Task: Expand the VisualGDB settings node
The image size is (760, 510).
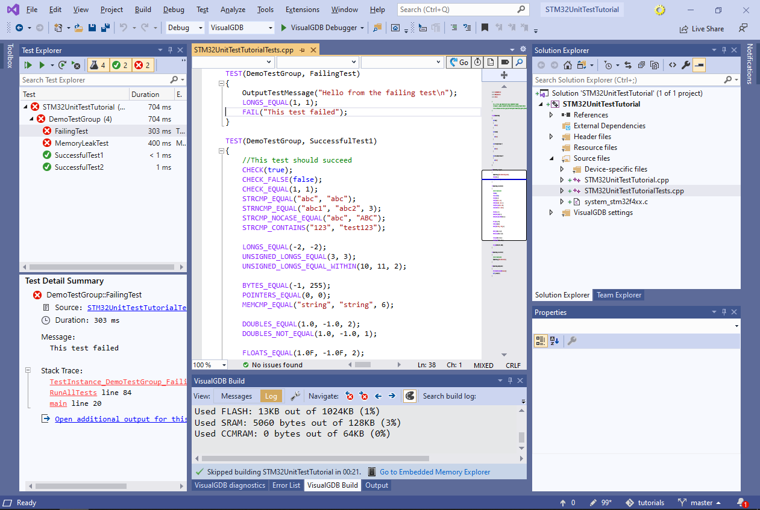Action: click(x=551, y=213)
